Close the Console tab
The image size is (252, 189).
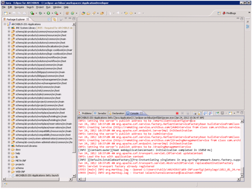point(142,113)
